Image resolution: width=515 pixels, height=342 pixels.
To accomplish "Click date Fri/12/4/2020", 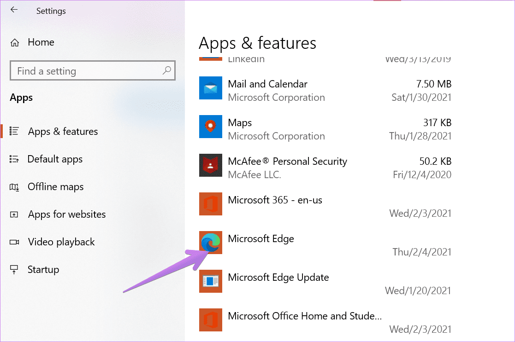I will click(x=422, y=175).
